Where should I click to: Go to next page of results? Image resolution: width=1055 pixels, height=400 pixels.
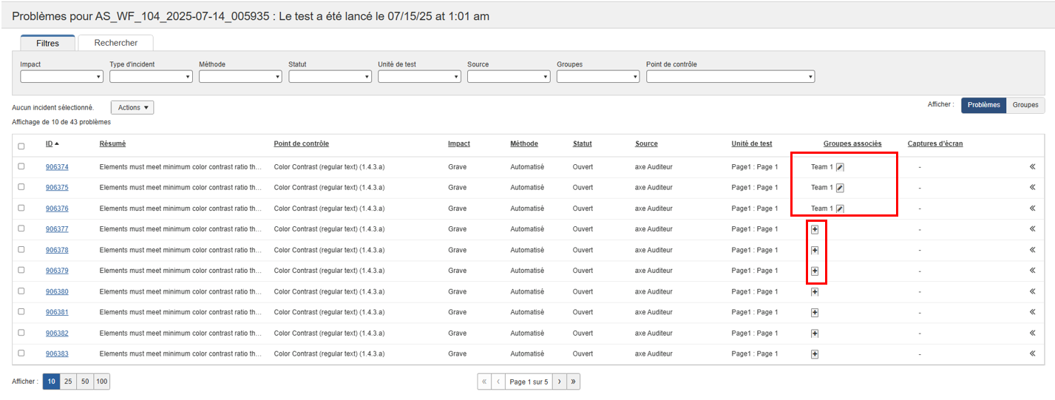tap(560, 382)
